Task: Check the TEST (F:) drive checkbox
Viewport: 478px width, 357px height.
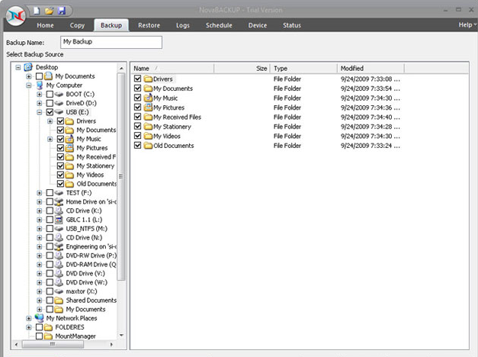Action: 50,193
